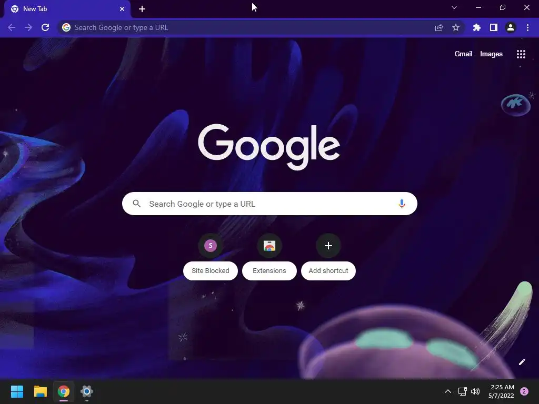Open the notifications badge showing 2
The width and height of the screenshot is (539, 404).
coord(524,391)
